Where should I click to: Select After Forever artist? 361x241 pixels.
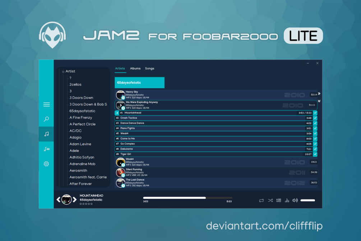pyautogui.click(x=80, y=184)
